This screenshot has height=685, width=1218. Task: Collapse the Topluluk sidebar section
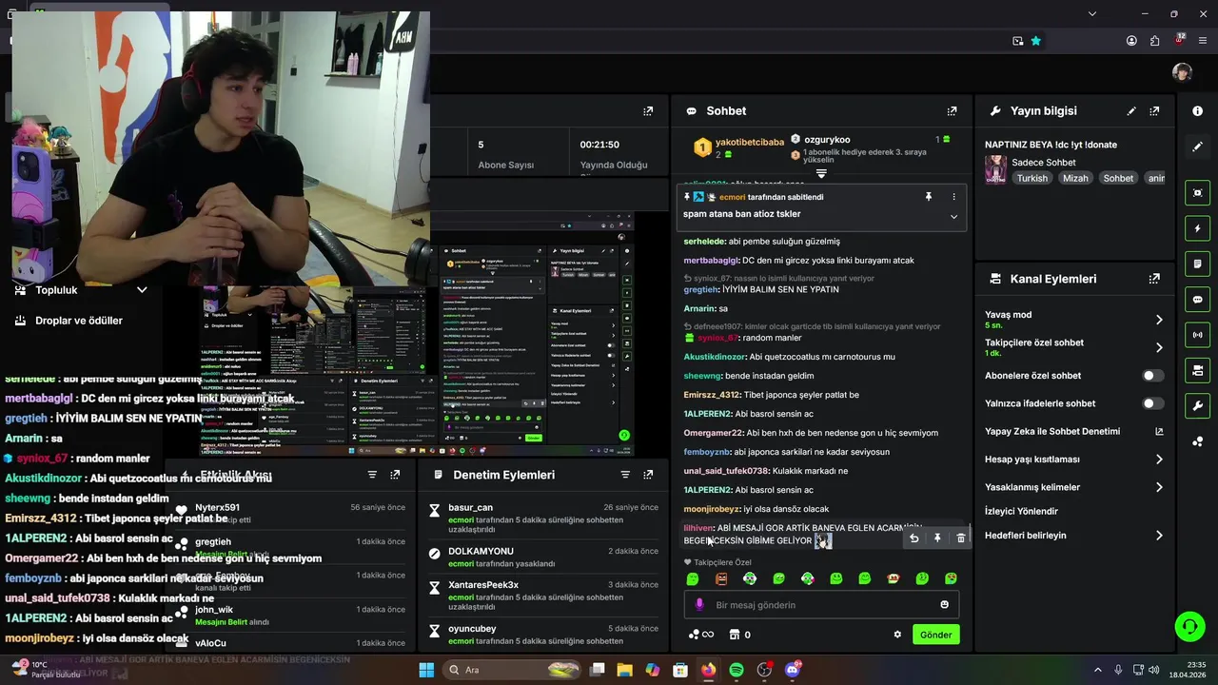pos(142,290)
